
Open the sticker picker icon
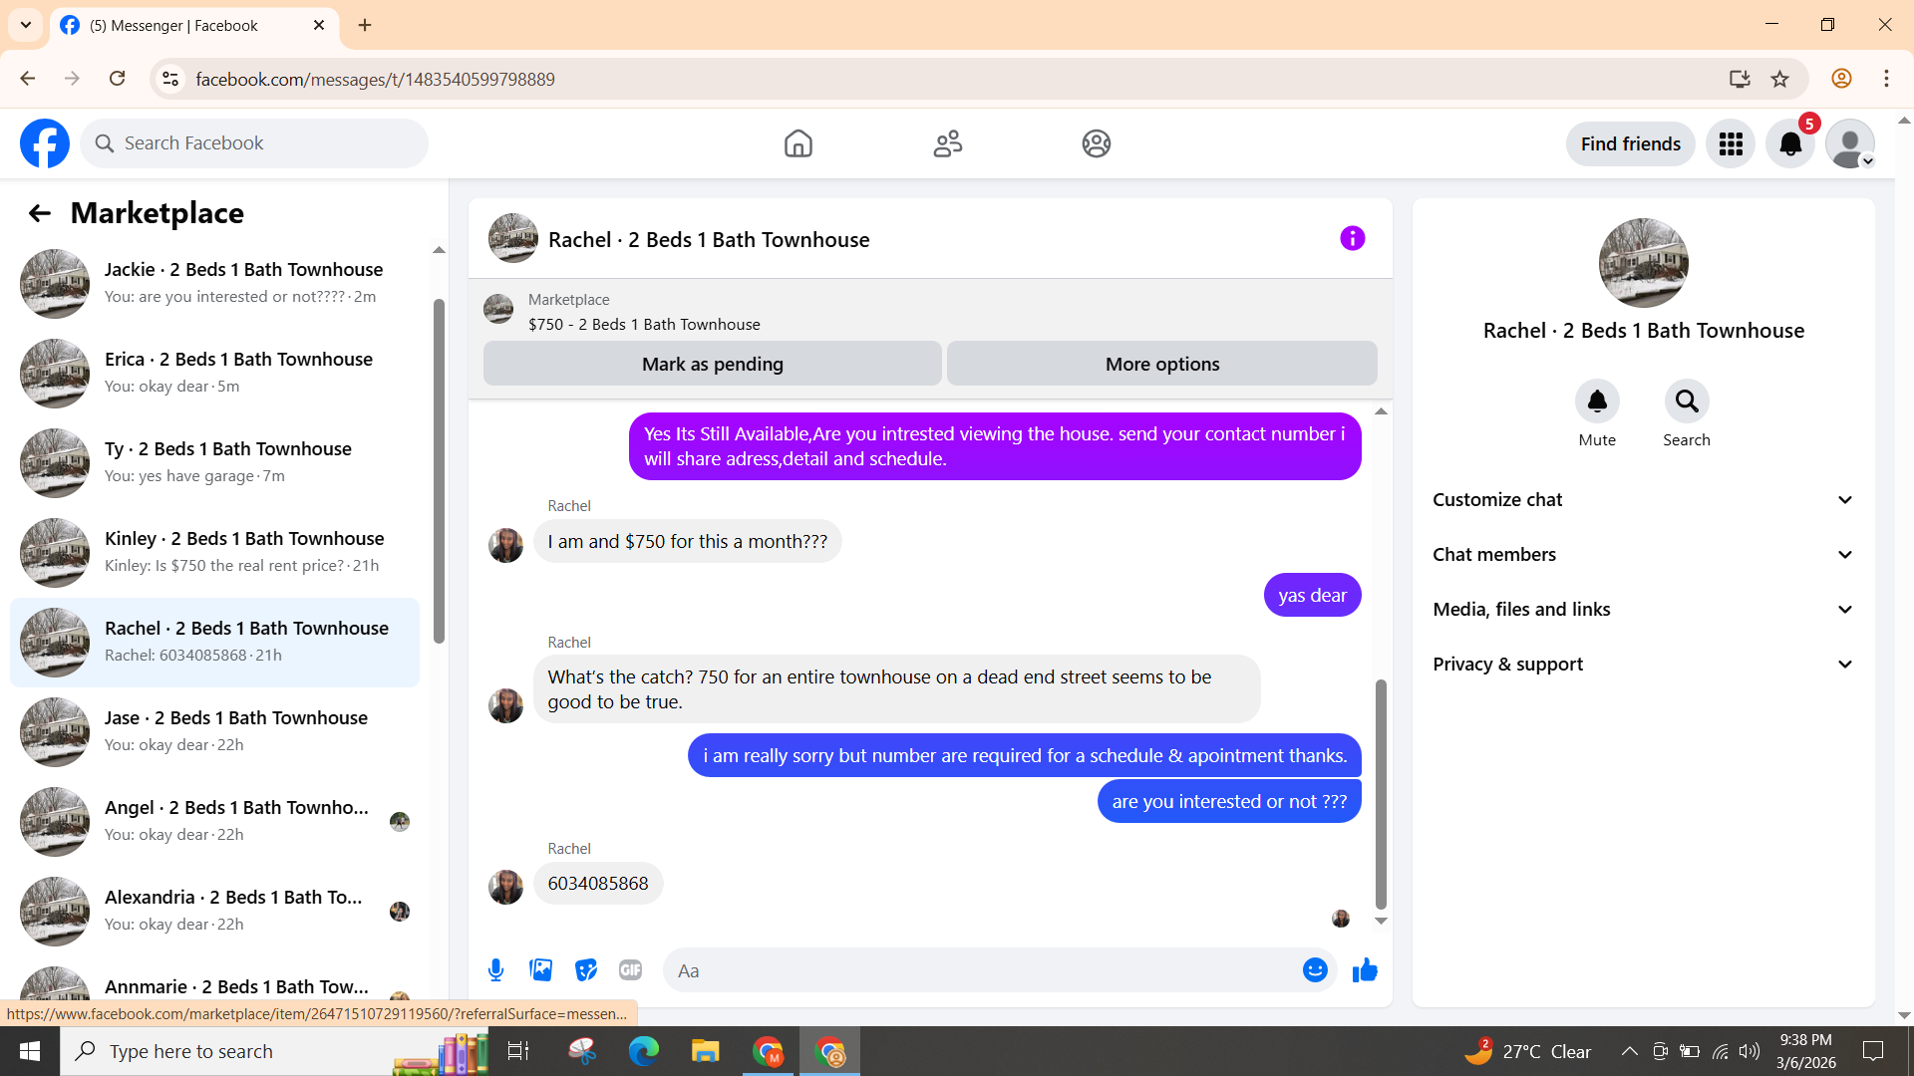point(586,970)
